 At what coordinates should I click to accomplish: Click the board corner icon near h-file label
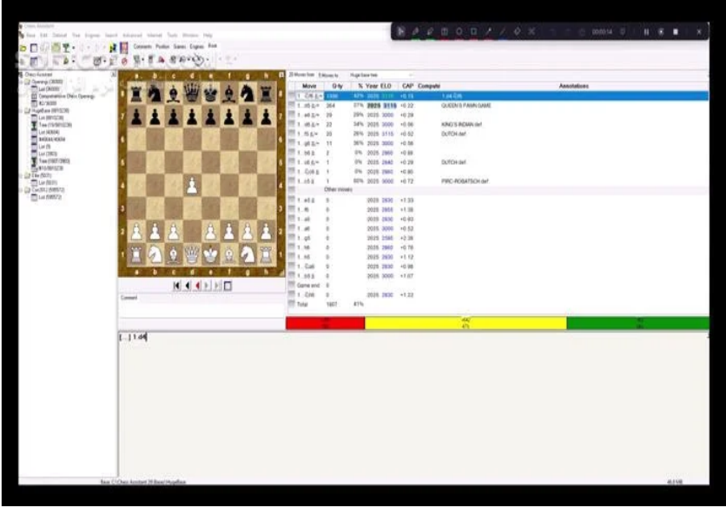pos(281,75)
